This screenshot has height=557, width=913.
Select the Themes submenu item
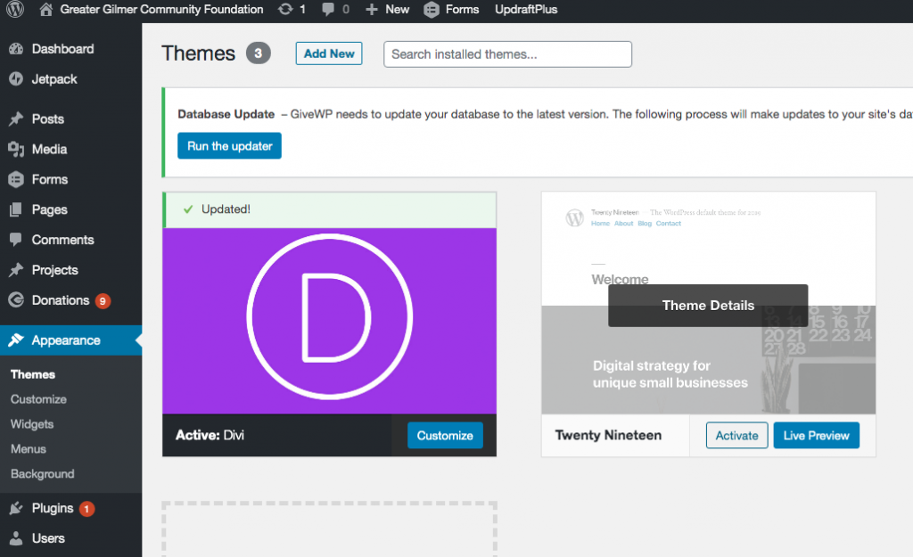pyautogui.click(x=33, y=374)
